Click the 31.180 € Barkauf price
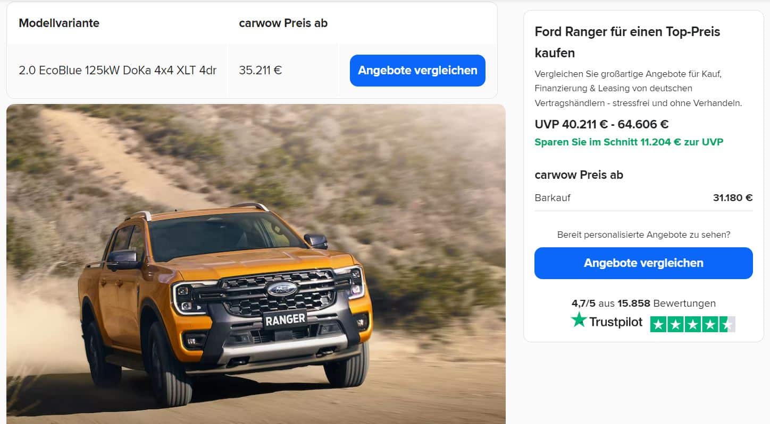Image resolution: width=770 pixels, height=424 pixels. click(x=733, y=198)
